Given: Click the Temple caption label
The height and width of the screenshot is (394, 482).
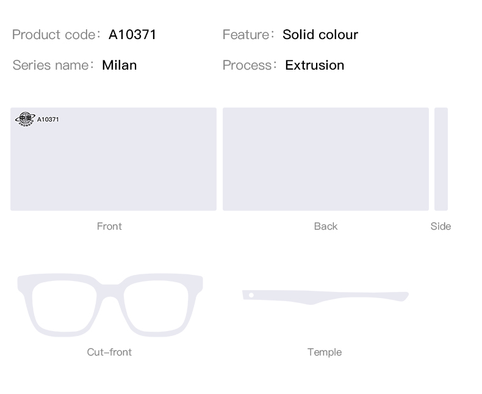Looking at the screenshot, I should pos(325,352).
